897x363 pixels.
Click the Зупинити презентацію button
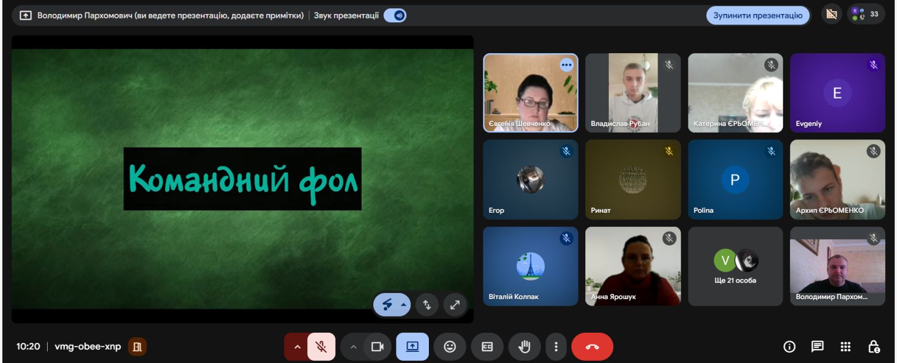[x=757, y=16]
